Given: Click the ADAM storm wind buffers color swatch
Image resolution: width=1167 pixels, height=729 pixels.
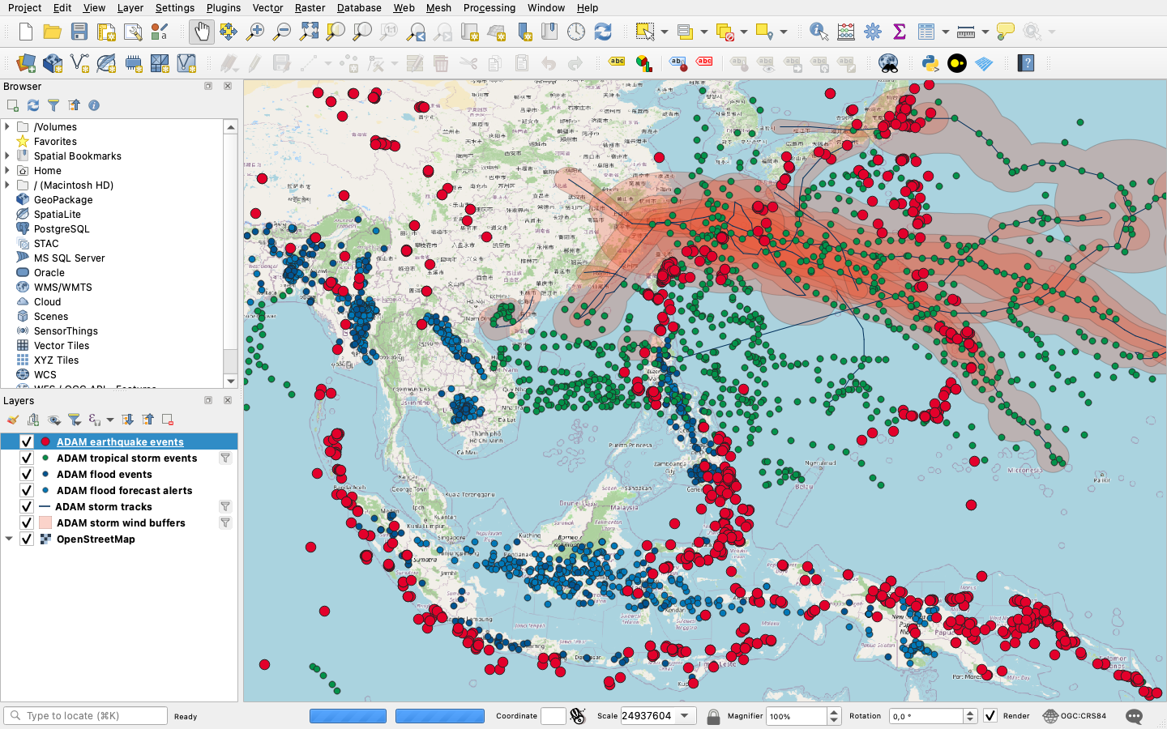Looking at the screenshot, I should [x=45, y=522].
